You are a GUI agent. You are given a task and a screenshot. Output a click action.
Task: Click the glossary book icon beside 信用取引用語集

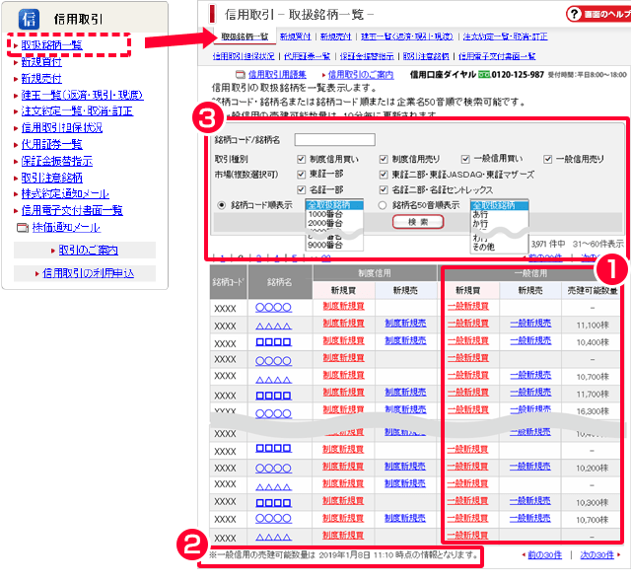pos(241,74)
